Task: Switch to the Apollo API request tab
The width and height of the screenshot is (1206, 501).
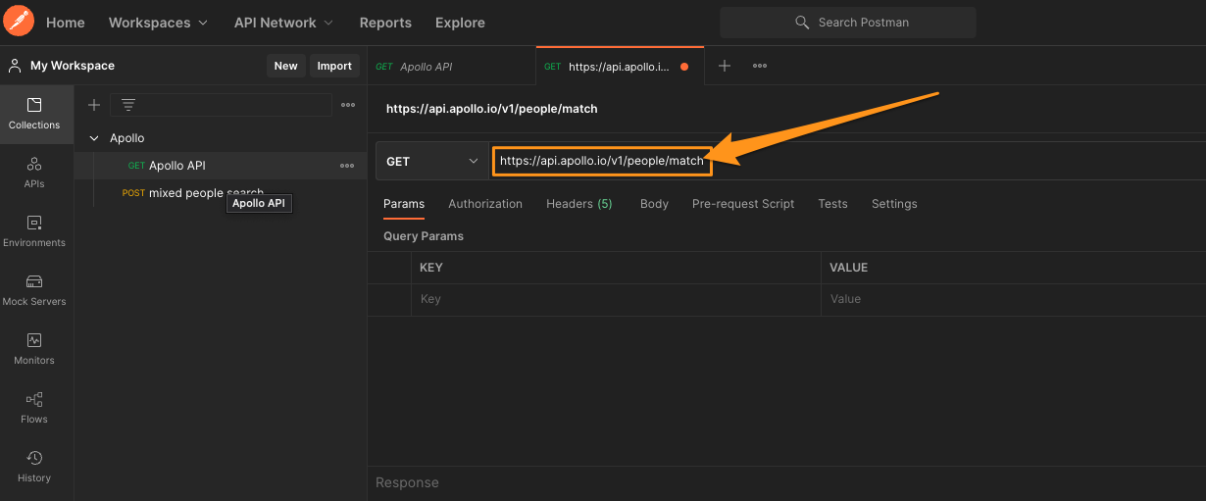Action: [452, 67]
